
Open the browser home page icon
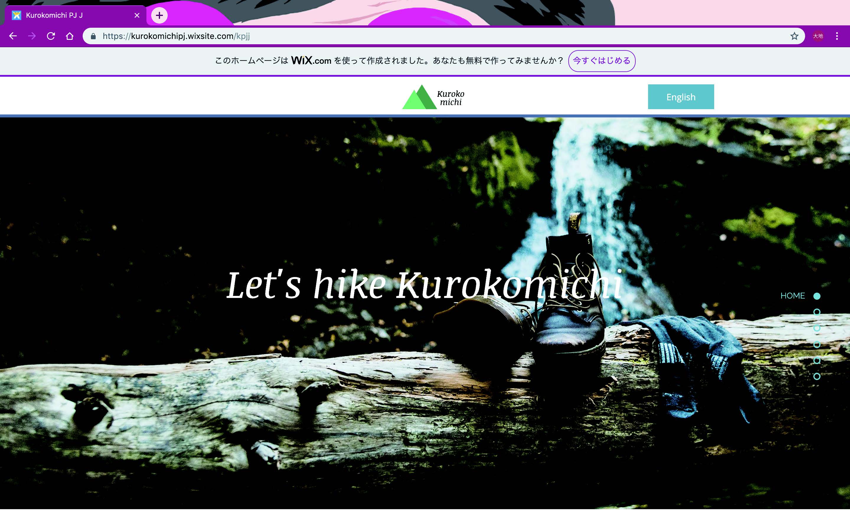tap(70, 36)
